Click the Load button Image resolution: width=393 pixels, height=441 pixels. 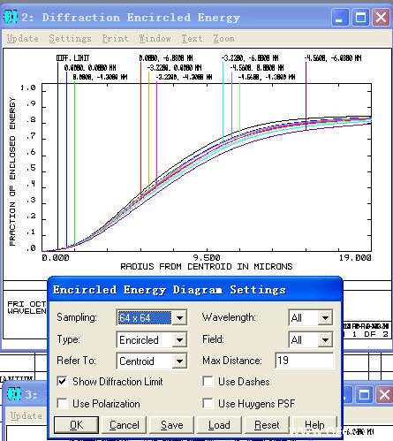pyautogui.click(x=219, y=425)
